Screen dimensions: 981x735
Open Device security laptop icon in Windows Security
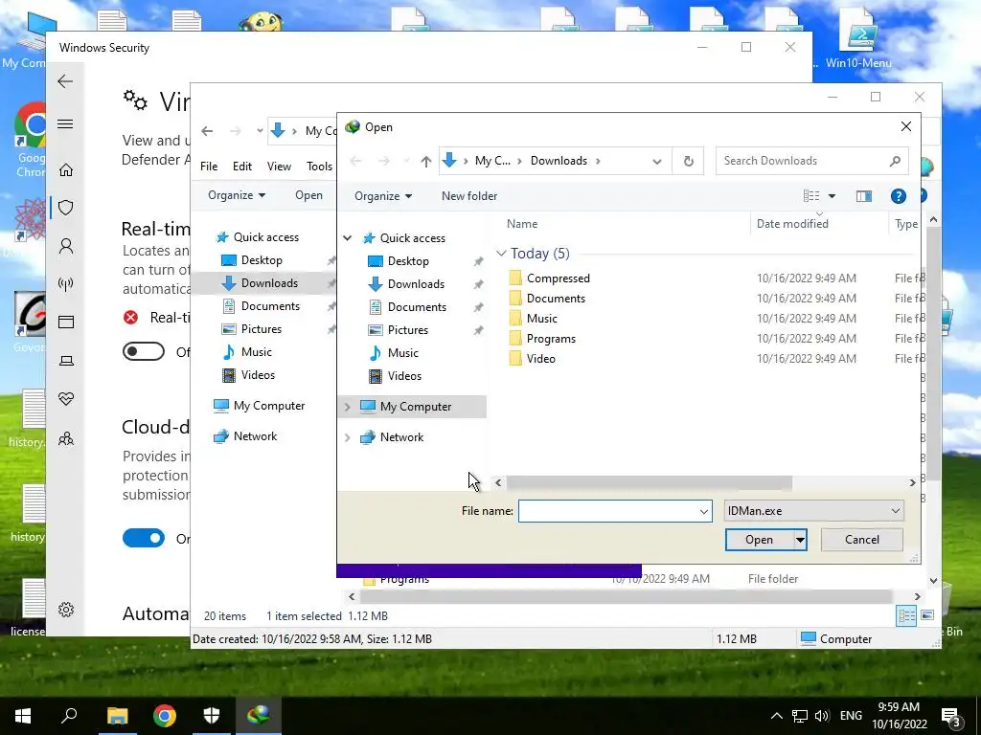[66, 361]
